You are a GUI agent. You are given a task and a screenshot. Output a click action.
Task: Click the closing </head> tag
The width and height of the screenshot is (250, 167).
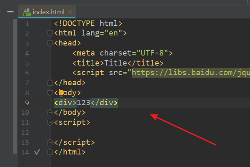[70, 83]
